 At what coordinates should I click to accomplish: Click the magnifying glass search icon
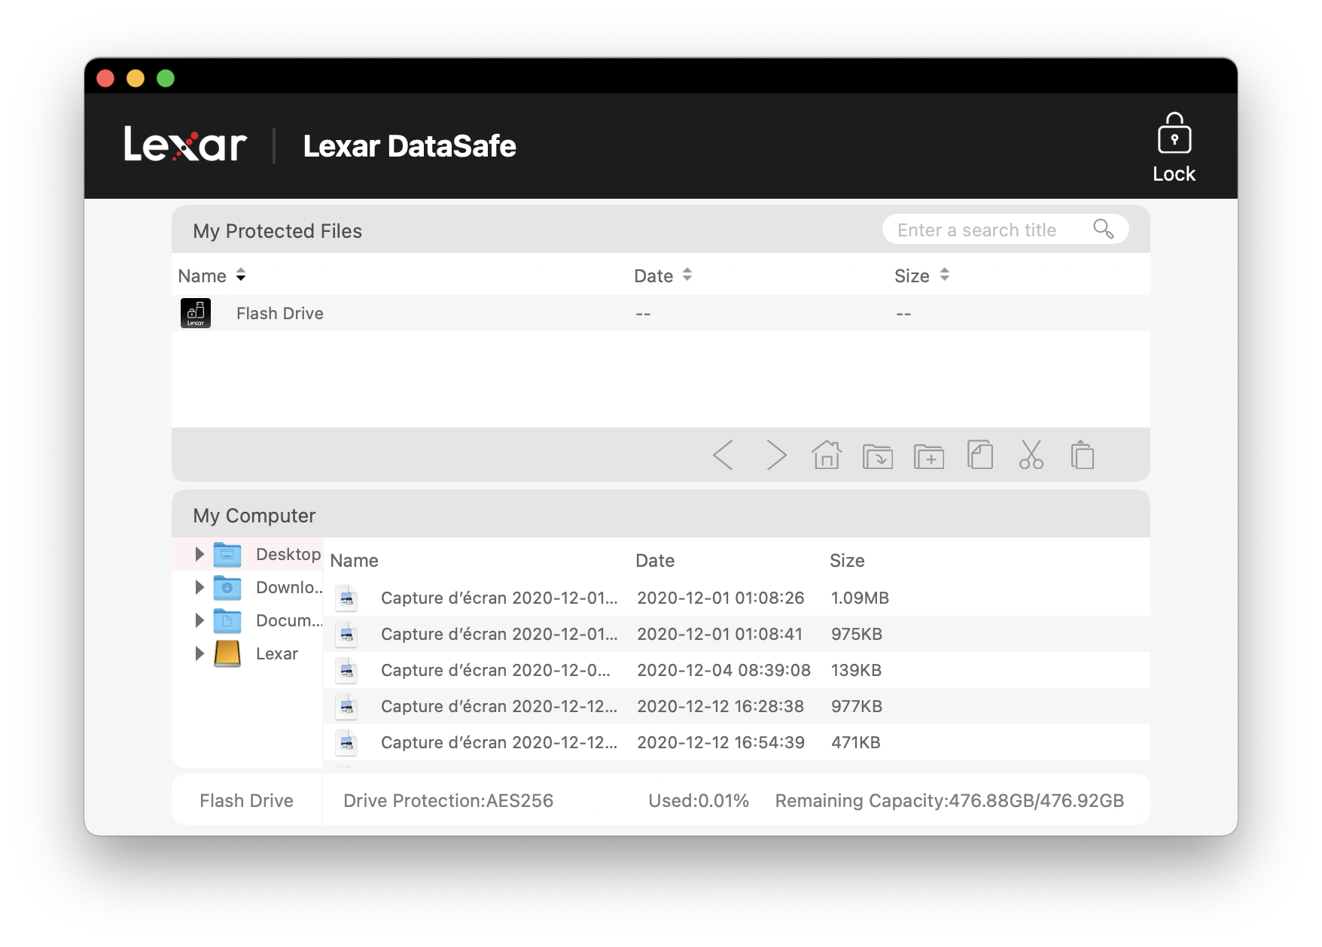1103,229
